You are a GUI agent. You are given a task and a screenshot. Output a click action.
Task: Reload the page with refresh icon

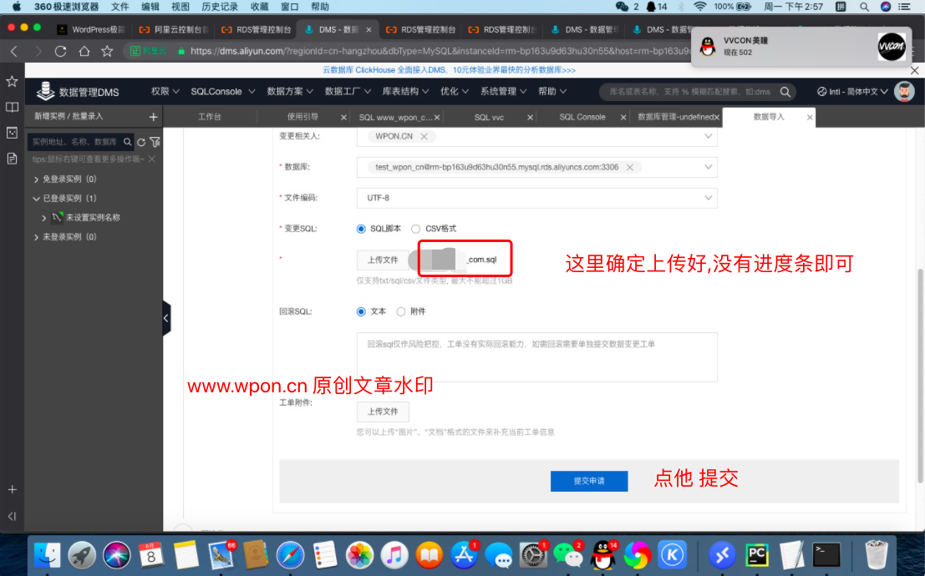pyautogui.click(x=60, y=51)
